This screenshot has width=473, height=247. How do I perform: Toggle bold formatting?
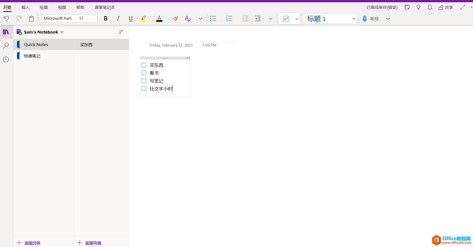point(105,18)
